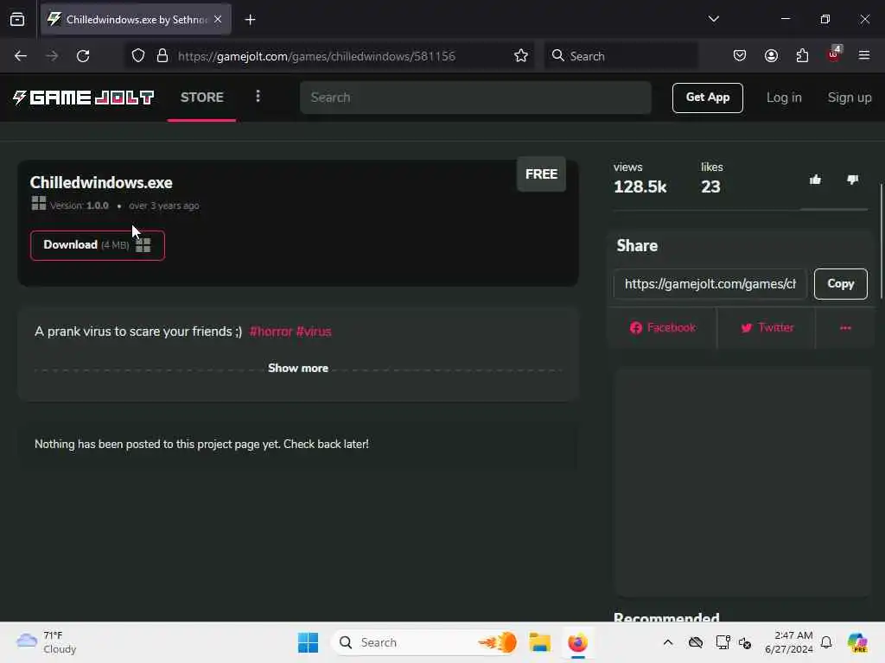Expand the list all tabs chevron
This screenshot has width=885, height=663.
714,19
